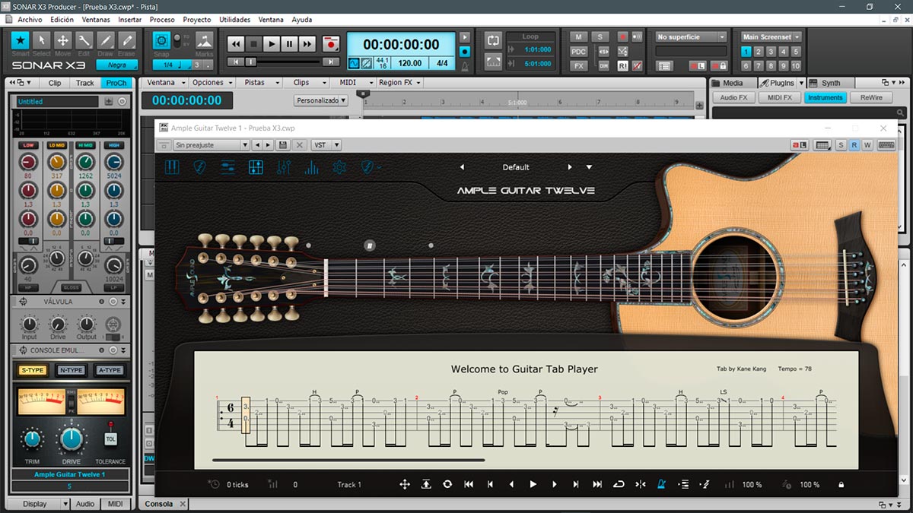
Task: Toggle the TOL tolerance switch
Action: click(x=110, y=439)
